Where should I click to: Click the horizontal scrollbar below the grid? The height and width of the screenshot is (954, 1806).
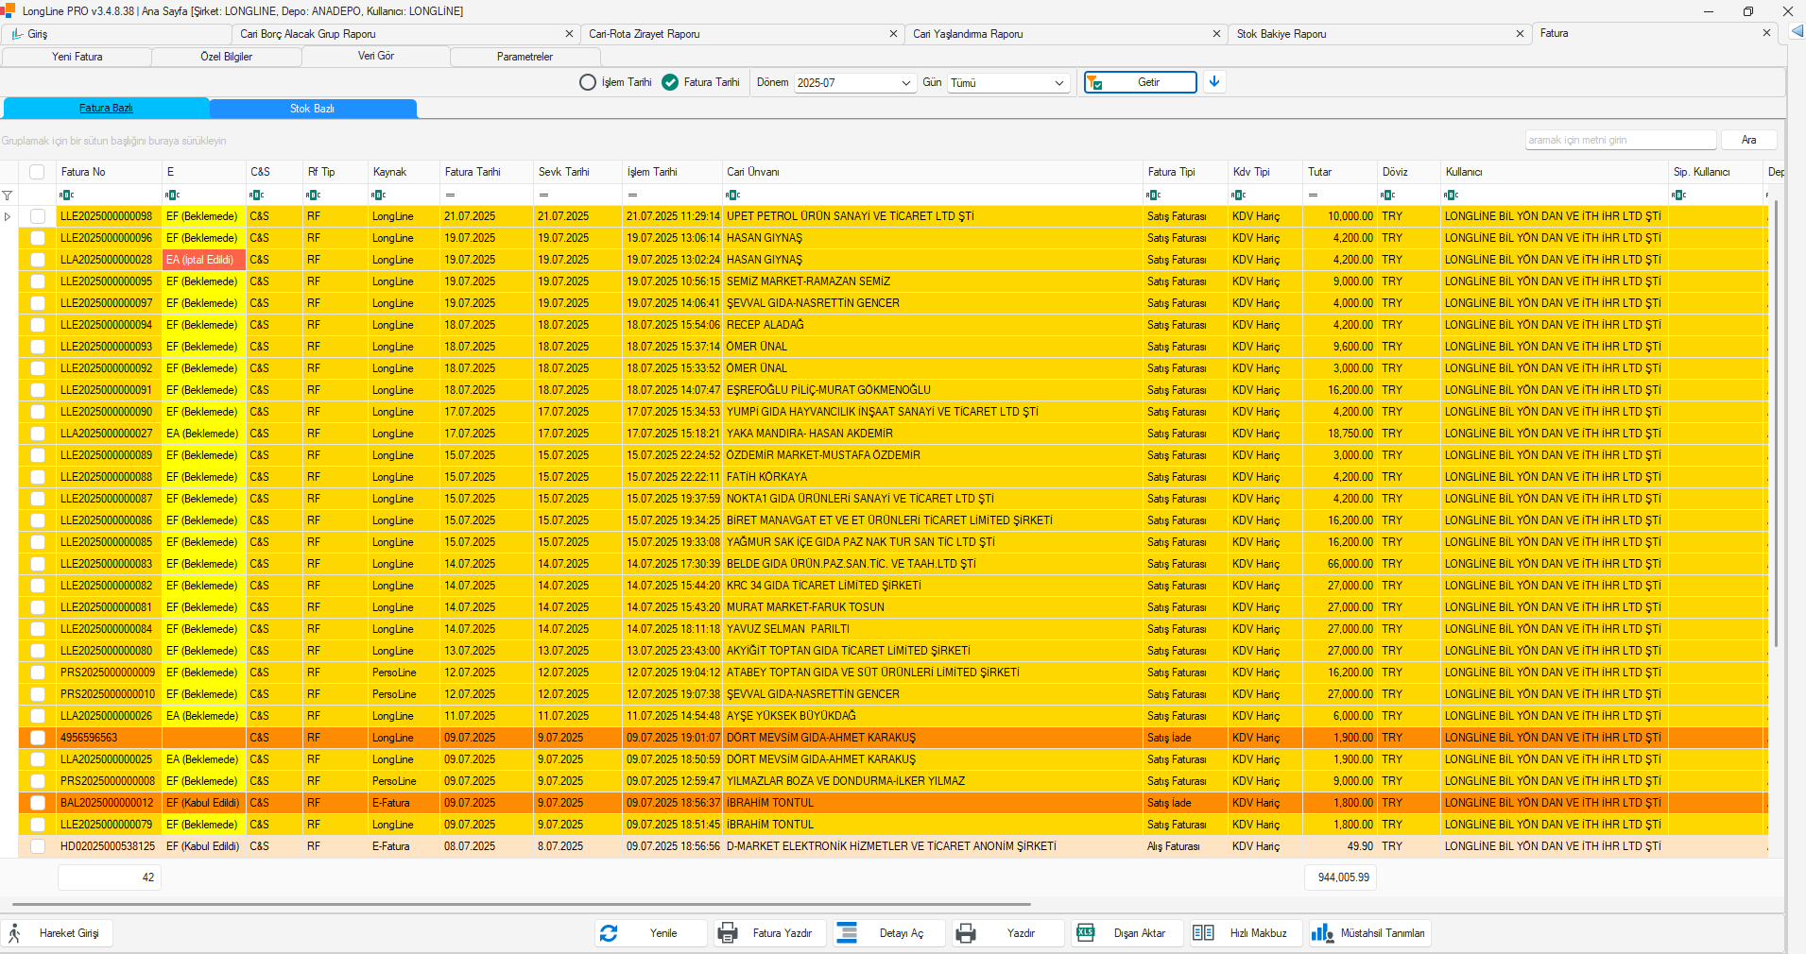[520, 905]
